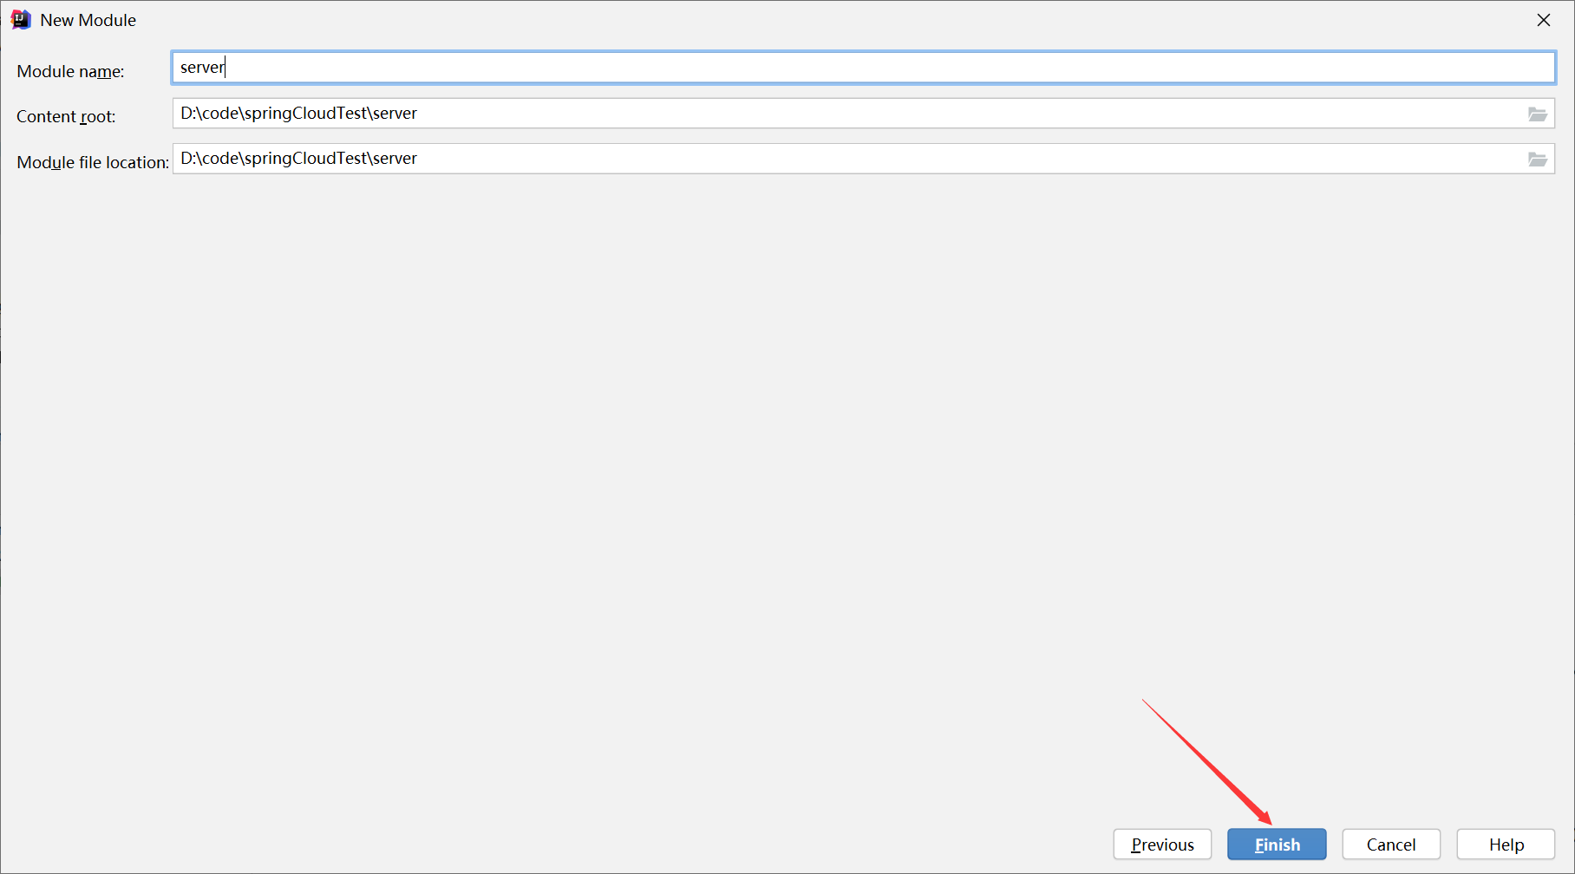Cancel the New Module dialog
The height and width of the screenshot is (874, 1575).
click(x=1391, y=845)
